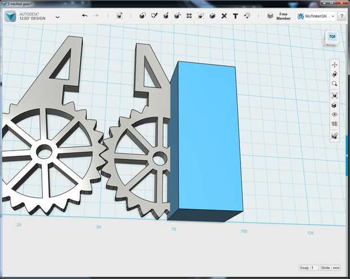Click the Snap magnet tool
The width and height of the screenshot is (350, 279).
point(247,16)
